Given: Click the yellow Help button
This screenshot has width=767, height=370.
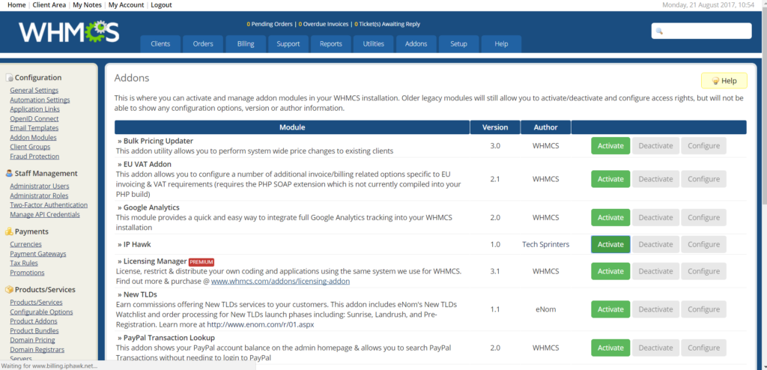Looking at the screenshot, I should [x=724, y=81].
